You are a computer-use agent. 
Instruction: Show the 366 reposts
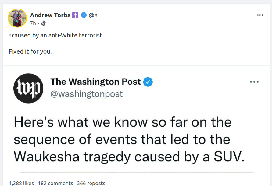click(91, 183)
